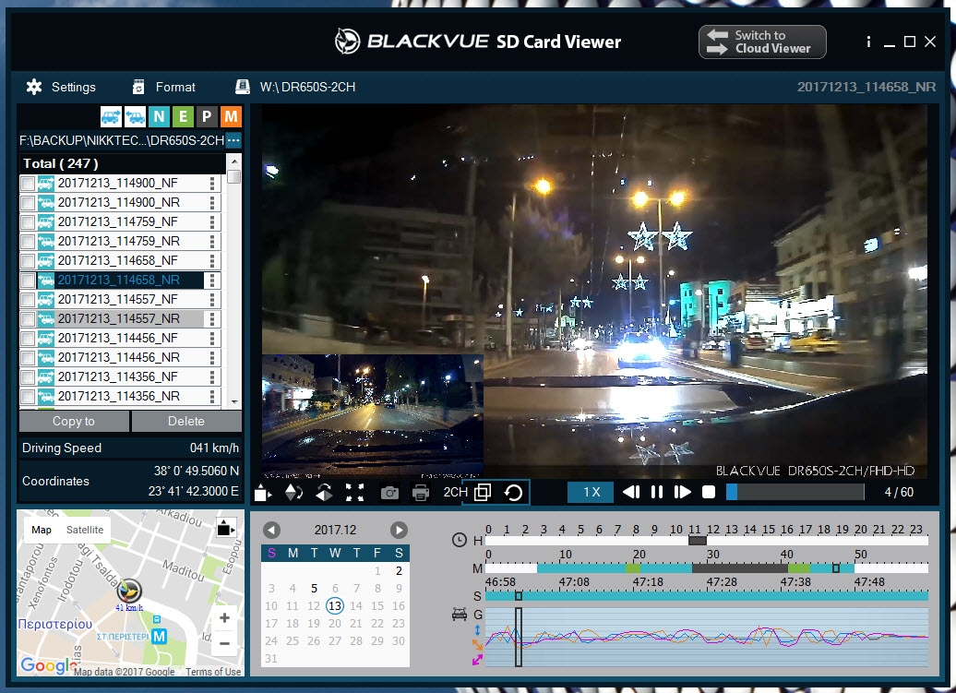Open options menu for 20171213_114356_NF

coord(212,376)
